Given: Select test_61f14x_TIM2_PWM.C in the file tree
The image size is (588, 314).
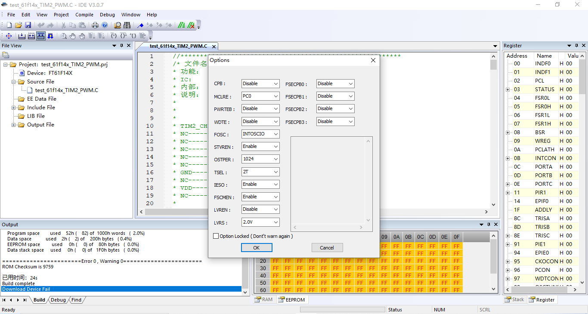Looking at the screenshot, I should click(66, 90).
